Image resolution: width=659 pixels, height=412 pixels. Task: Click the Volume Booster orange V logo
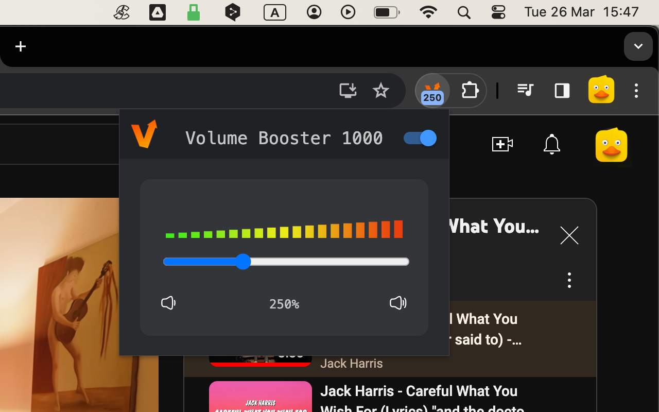(144, 134)
